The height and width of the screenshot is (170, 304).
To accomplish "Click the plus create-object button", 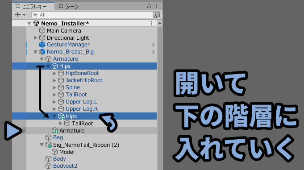I will [18, 15].
